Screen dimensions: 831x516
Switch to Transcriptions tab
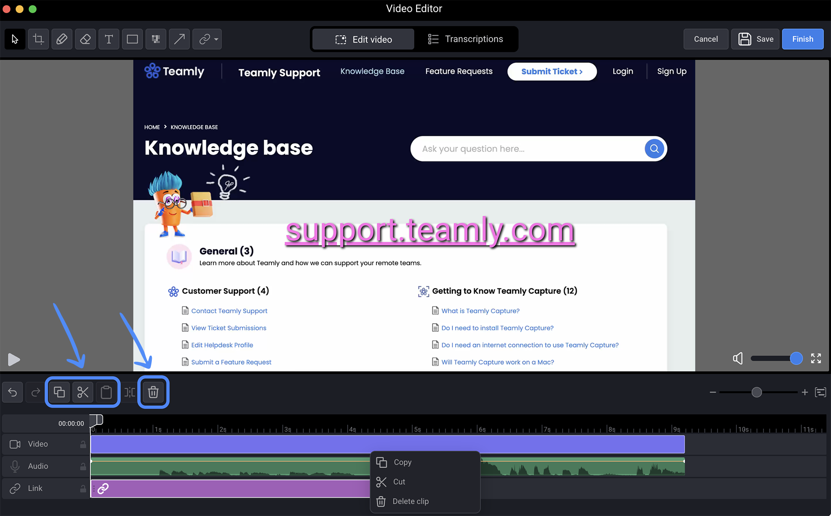[x=465, y=39]
